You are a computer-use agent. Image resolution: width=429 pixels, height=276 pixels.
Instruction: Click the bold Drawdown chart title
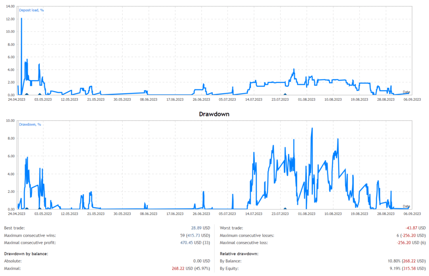[214, 114]
